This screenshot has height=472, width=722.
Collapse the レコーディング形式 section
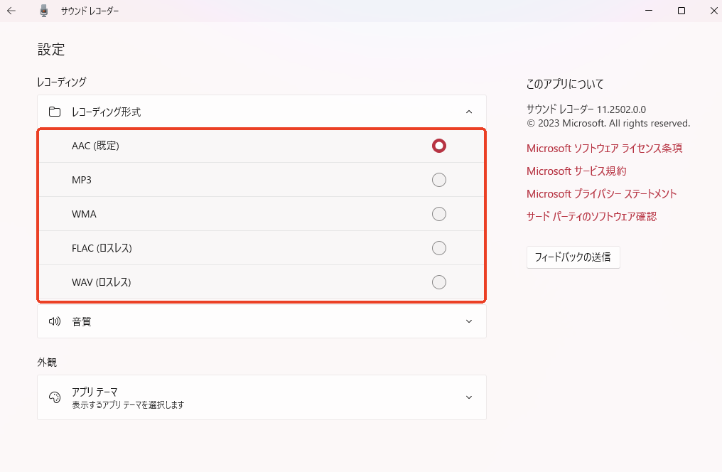pyautogui.click(x=468, y=111)
